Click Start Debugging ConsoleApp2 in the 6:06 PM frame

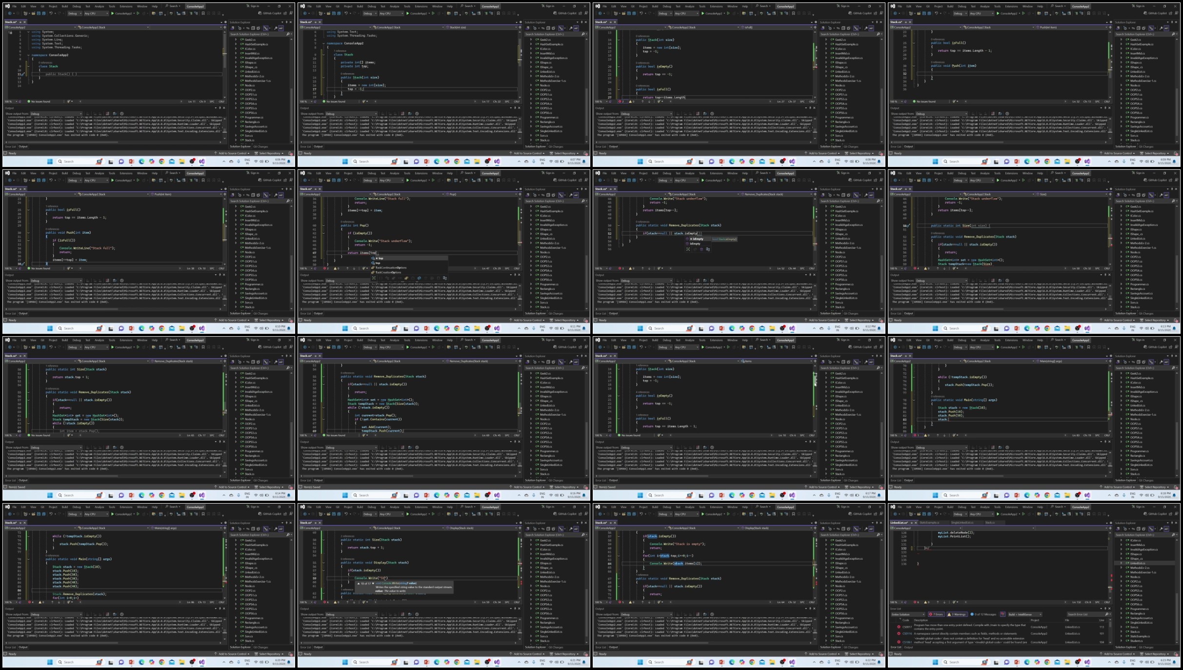(121, 14)
